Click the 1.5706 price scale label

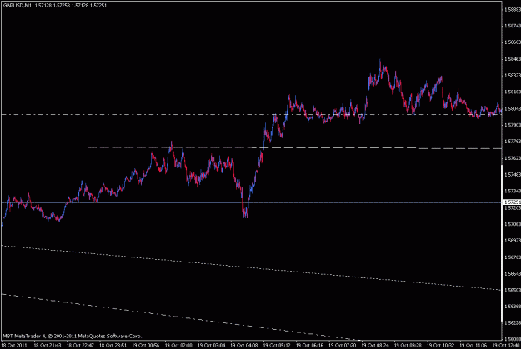pyautogui.click(x=513, y=224)
